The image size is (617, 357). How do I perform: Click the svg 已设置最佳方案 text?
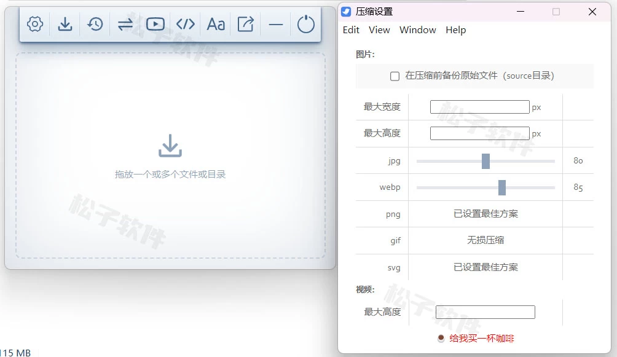click(485, 267)
